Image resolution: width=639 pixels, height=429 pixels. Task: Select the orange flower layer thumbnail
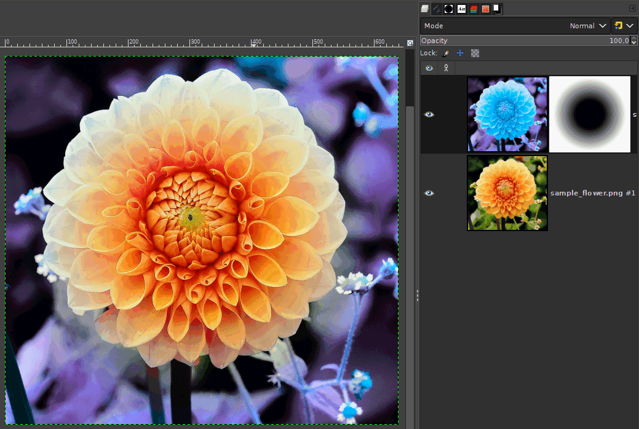click(507, 193)
